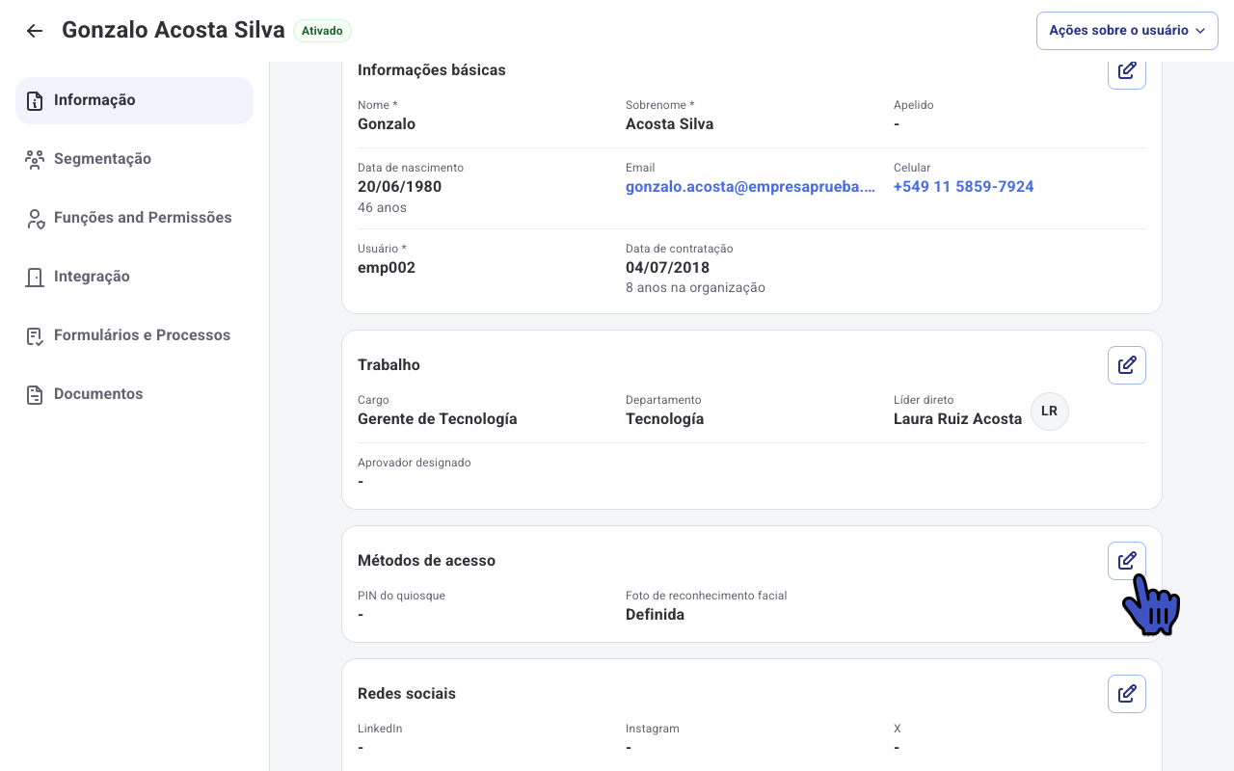The image size is (1234, 771).
Task: Click the Métodos de acesso heading
Action: point(426,561)
